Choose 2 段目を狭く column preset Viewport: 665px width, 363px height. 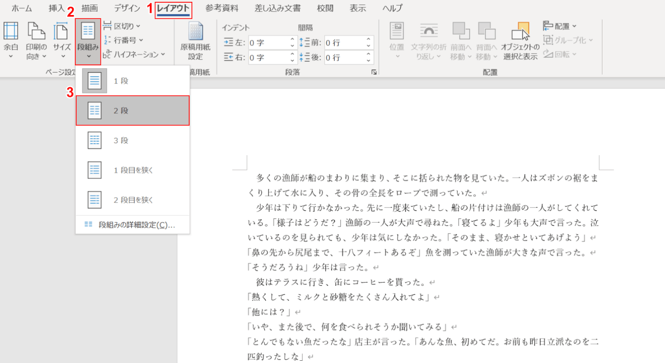coord(132,200)
